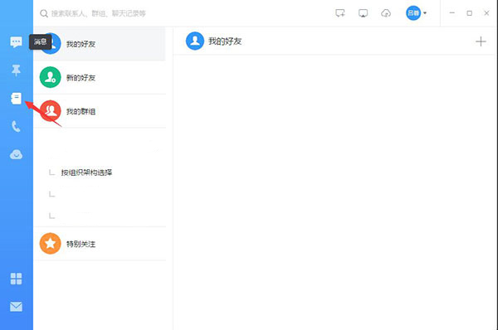
Task: Open the mail envelope icon in sidebar
Action: click(16, 307)
